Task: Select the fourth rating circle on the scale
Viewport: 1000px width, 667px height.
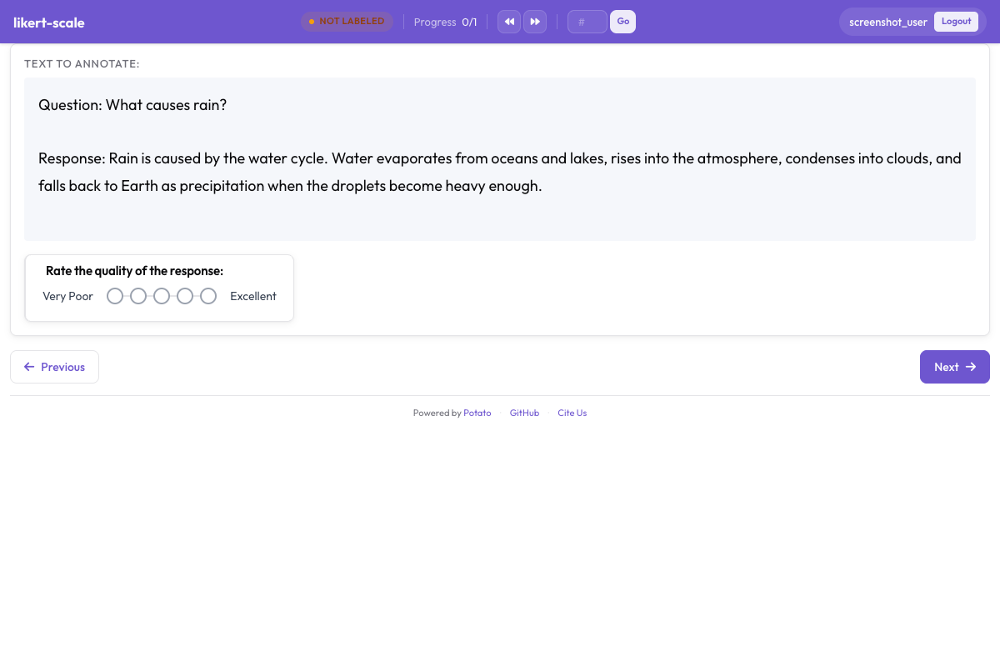Action: point(185,296)
